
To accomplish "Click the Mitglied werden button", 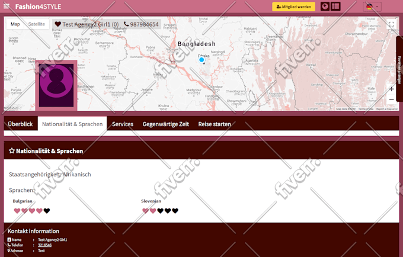I will [293, 7].
